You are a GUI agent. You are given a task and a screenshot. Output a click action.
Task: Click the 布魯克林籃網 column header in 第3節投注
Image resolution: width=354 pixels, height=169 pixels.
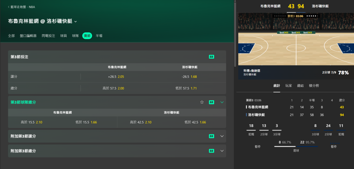pyautogui.click(x=117, y=67)
